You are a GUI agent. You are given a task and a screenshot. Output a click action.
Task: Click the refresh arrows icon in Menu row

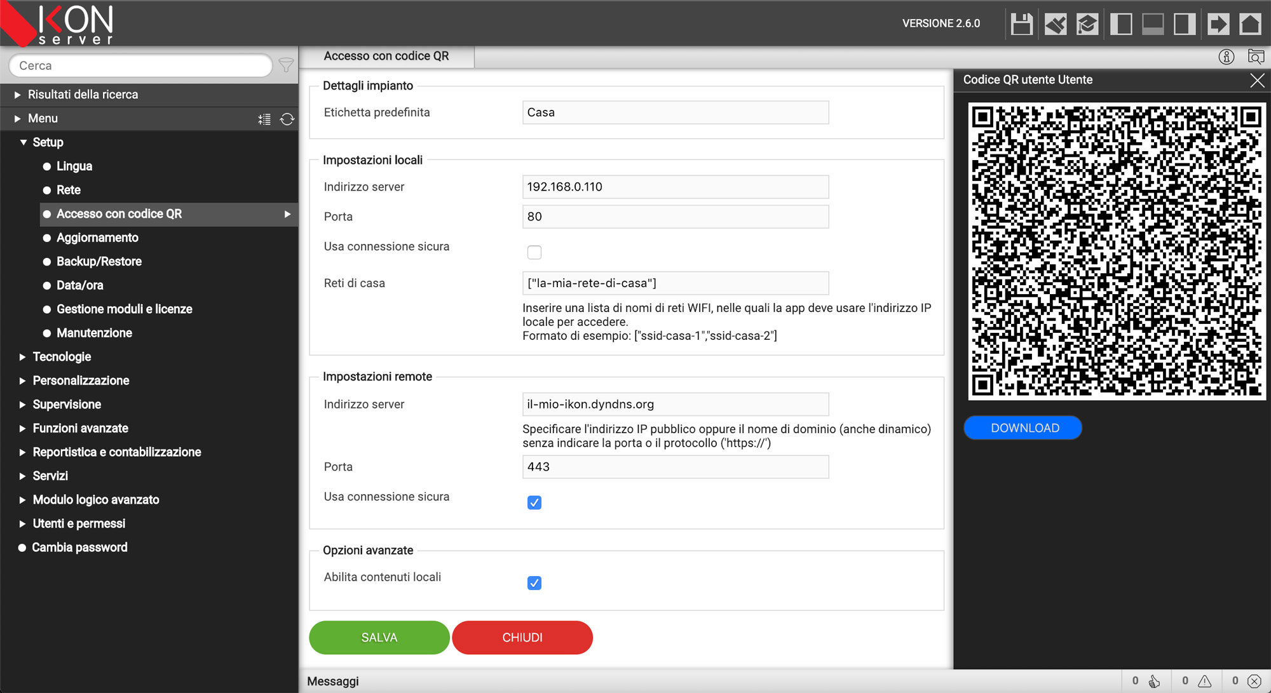tap(287, 119)
